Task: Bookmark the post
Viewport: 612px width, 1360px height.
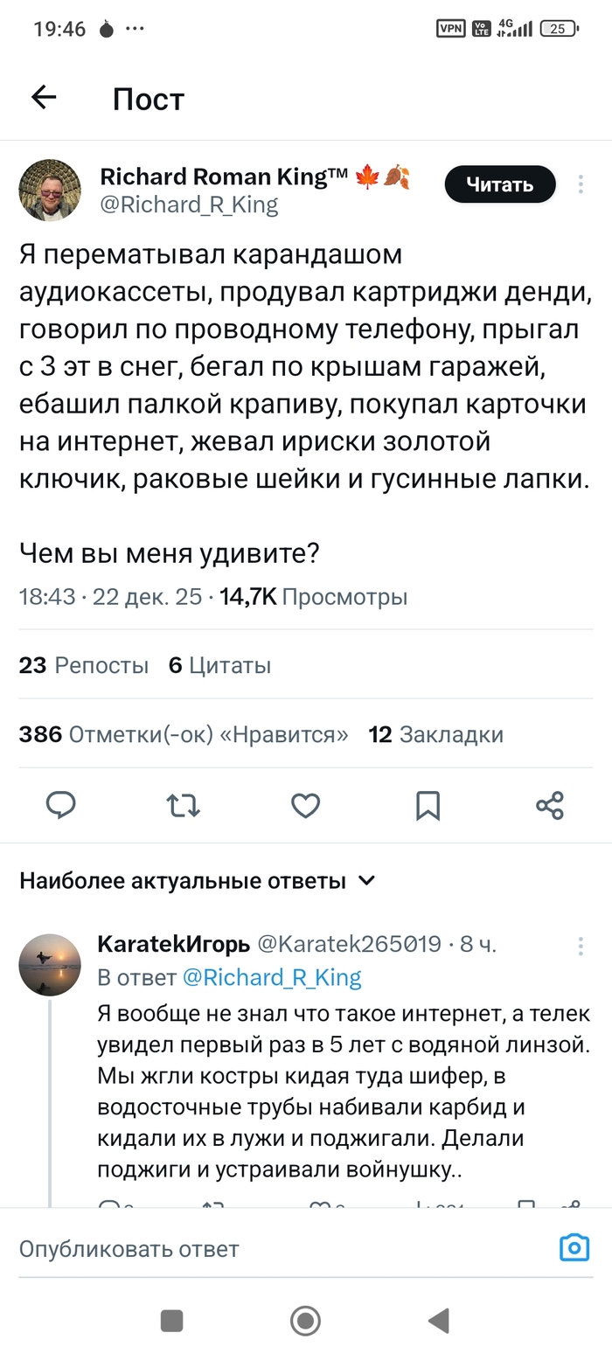Action: (428, 805)
